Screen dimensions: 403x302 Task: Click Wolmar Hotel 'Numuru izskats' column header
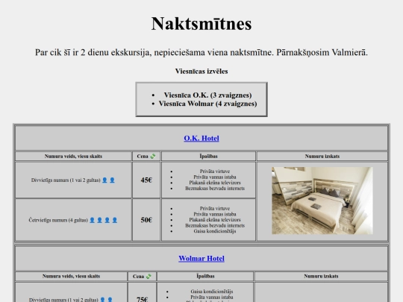(x=321, y=277)
